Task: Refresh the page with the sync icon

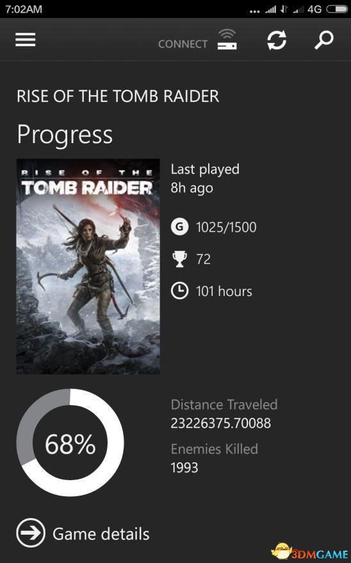Action: pos(277,40)
